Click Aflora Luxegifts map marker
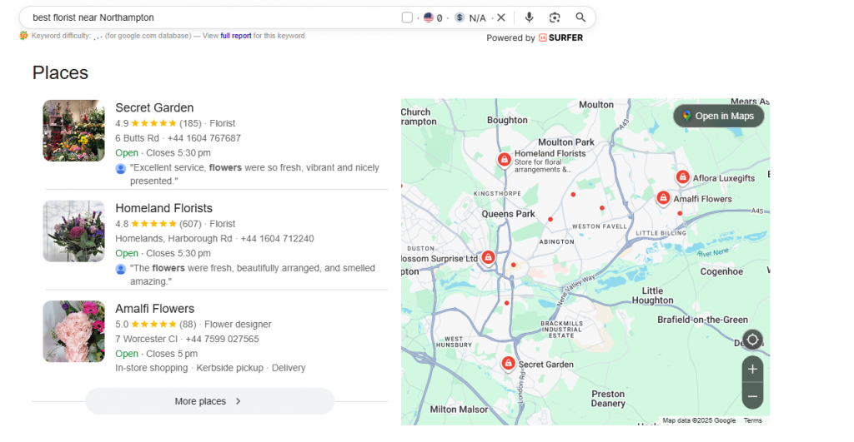854x442 pixels. (682, 177)
